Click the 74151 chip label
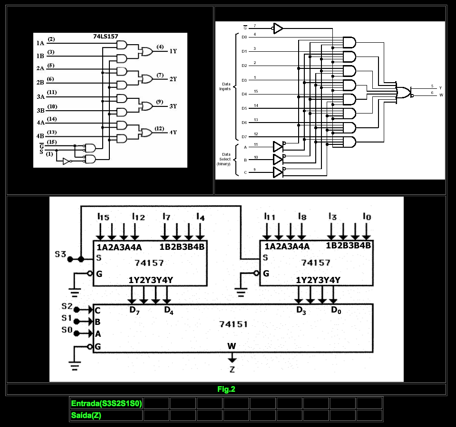Screen dimensions: 456x427 point(233,324)
